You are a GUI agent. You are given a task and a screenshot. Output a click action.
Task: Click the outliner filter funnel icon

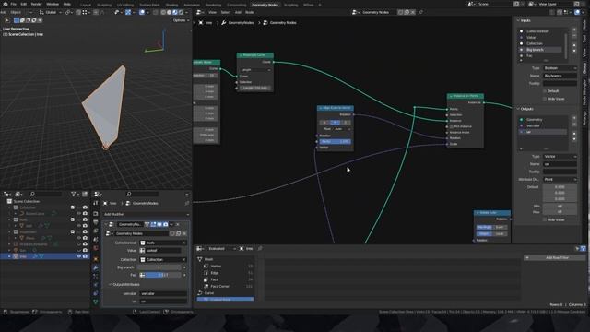pos(74,194)
